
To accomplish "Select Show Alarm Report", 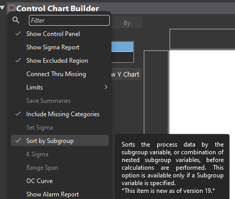I will coord(60,194).
